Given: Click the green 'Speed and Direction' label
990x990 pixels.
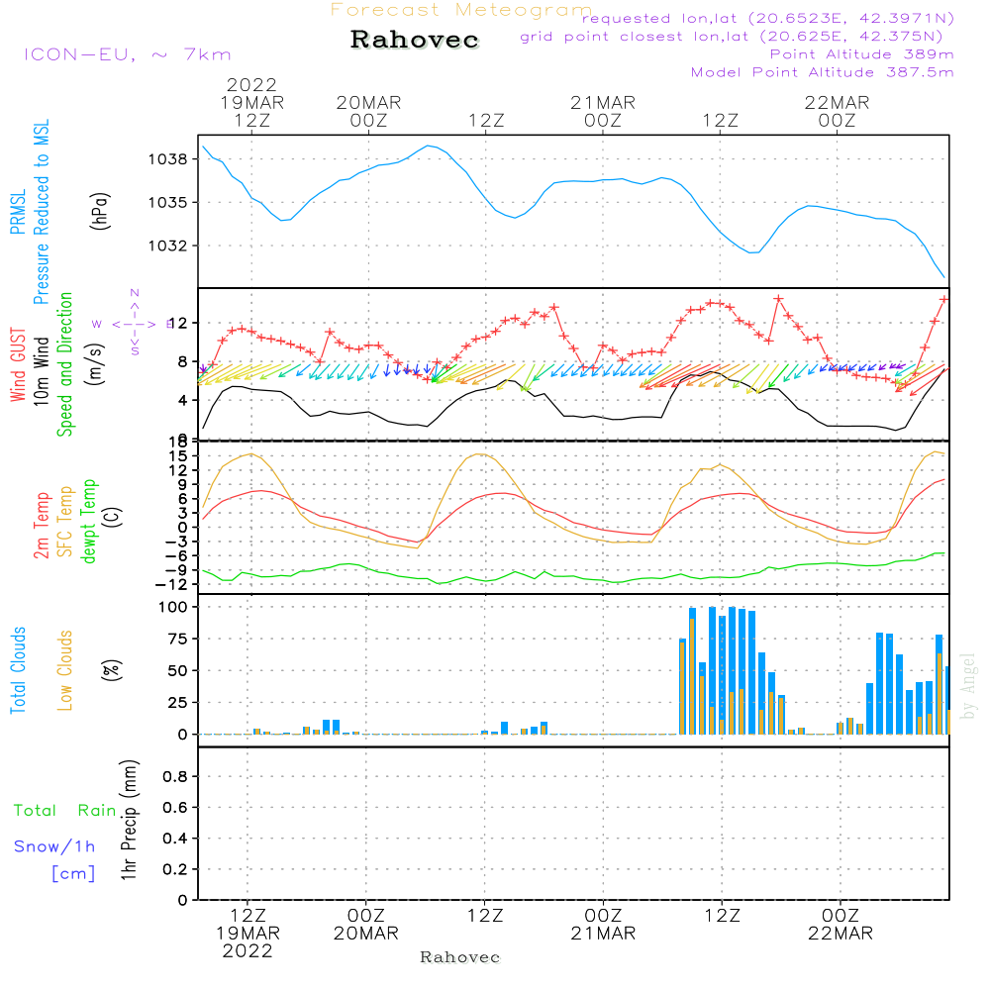Looking at the screenshot, I should pyautogui.click(x=65, y=364).
